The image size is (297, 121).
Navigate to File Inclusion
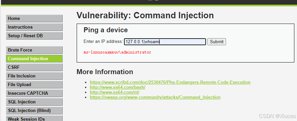tap(34, 76)
